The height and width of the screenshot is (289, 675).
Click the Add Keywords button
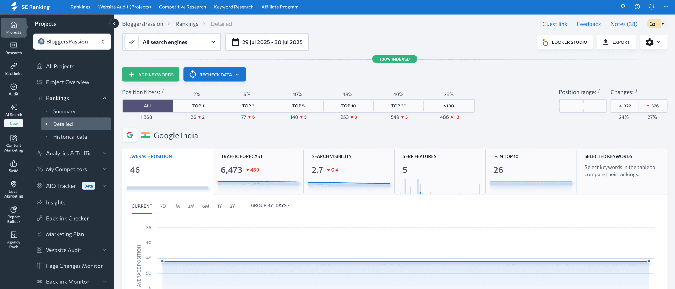tap(151, 75)
